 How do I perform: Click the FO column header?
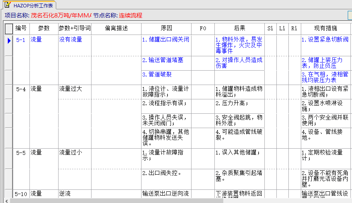coord(203,28)
